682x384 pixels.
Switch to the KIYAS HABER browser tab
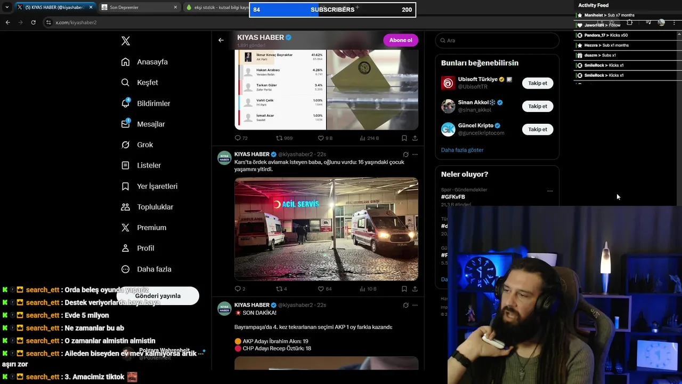(55, 7)
